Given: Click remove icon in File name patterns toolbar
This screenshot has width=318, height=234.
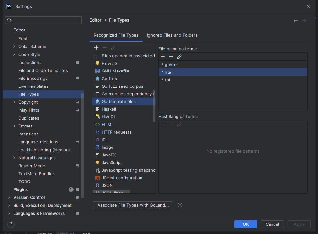Looking at the screenshot, I should [171, 57].
